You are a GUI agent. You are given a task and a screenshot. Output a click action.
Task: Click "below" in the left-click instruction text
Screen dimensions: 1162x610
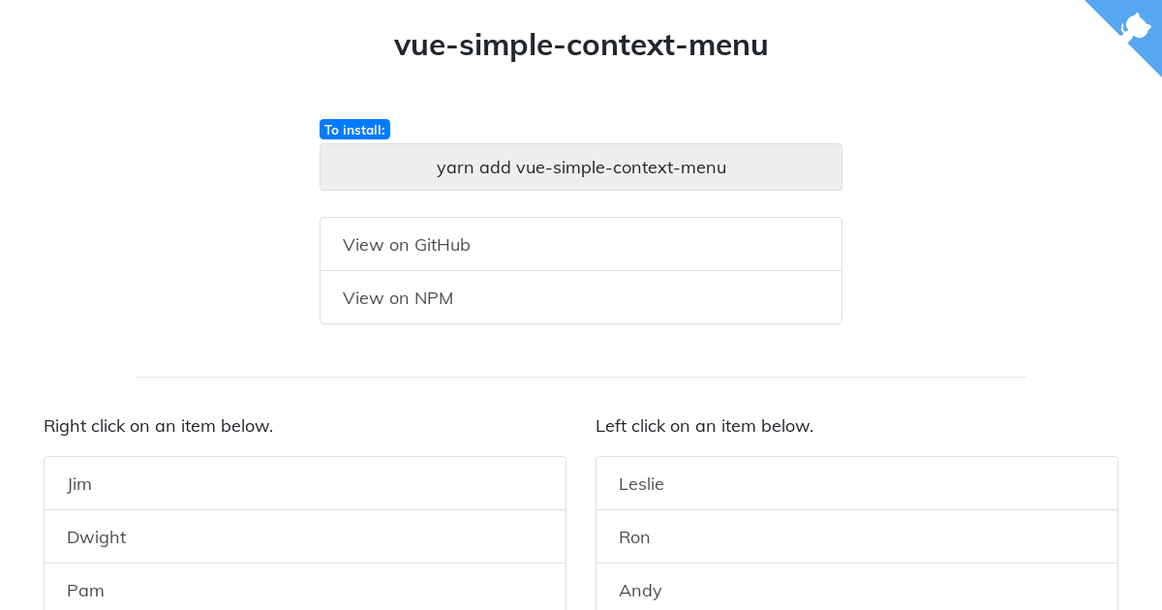[x=786, y=426]
